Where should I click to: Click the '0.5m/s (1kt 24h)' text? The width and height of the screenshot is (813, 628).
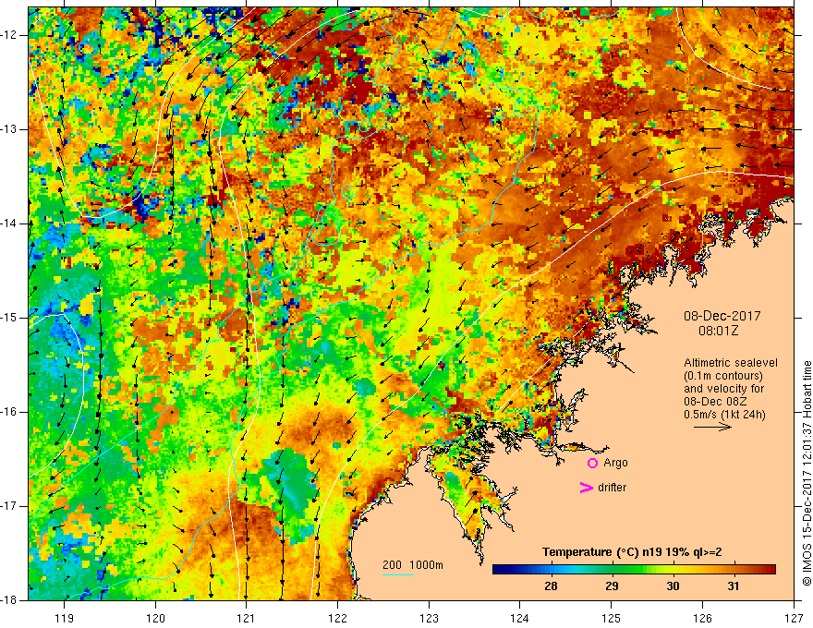click(724, 415)
